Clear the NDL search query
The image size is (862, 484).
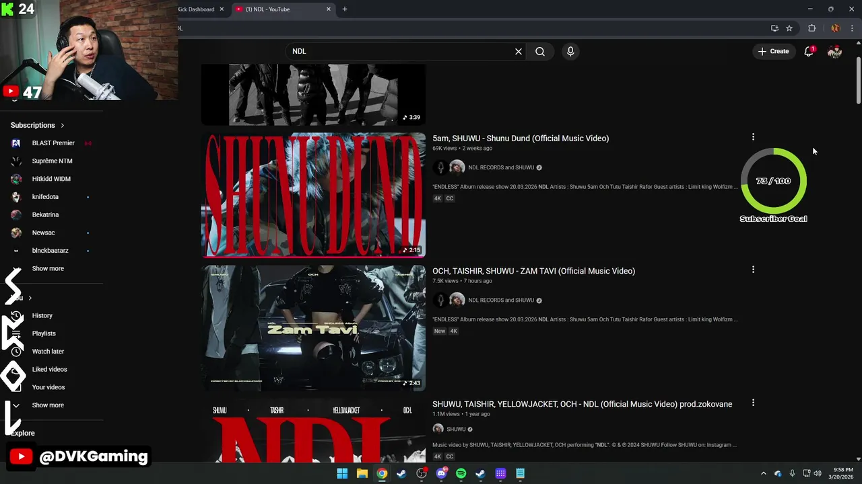pyautogui.click(x=519, y=51)
